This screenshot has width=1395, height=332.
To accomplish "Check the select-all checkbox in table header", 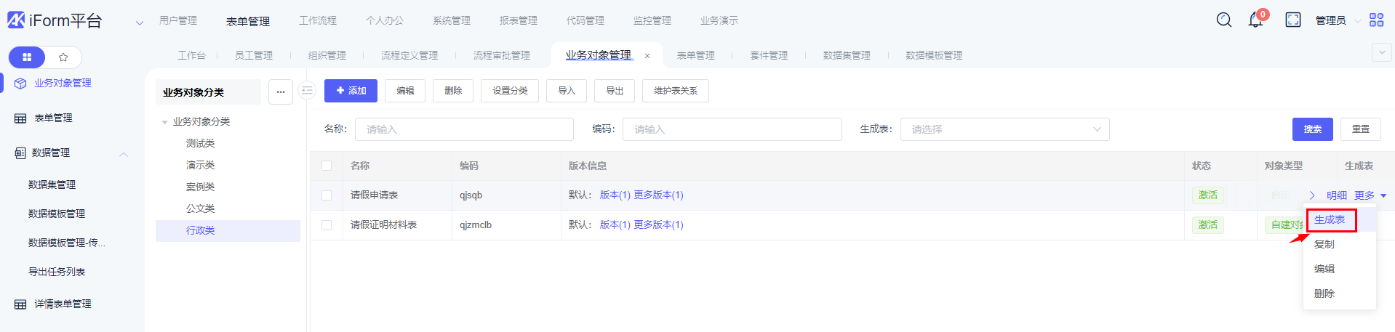I will coord(327,166).
